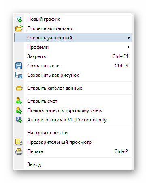Choose Авторизоваться в MQL5.community
The height and width of the screenshot is (183, 147).
coord(73,120)
